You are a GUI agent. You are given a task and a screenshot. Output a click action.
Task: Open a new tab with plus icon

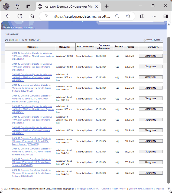click(106, 6)
